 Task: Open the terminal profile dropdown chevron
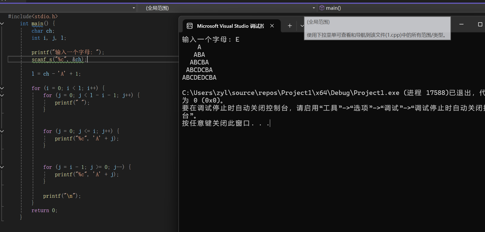(302, 26)
